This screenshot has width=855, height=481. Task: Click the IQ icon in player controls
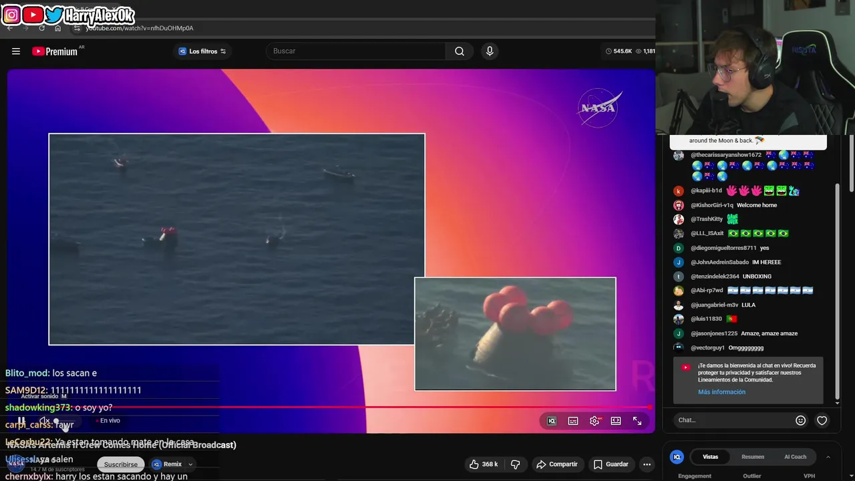click(552, 421)
